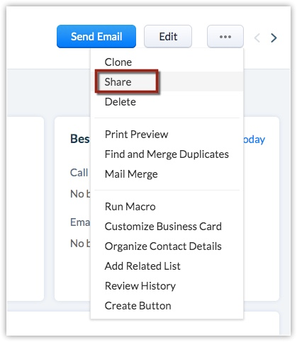Open Review History from the menu

140,286
